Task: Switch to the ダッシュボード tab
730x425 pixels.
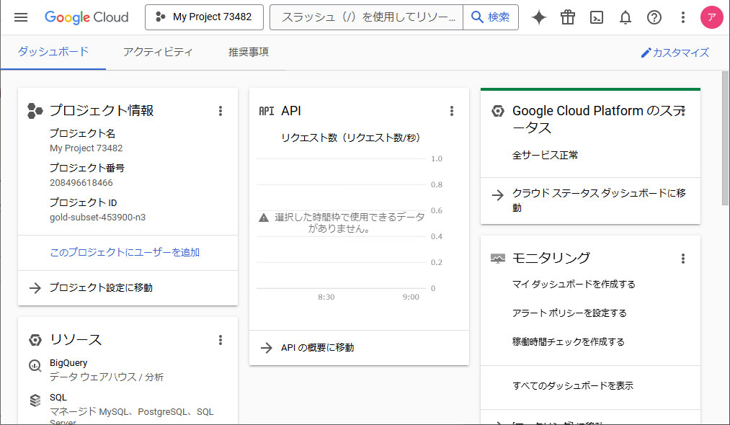Action: click(x=53, y=52)
